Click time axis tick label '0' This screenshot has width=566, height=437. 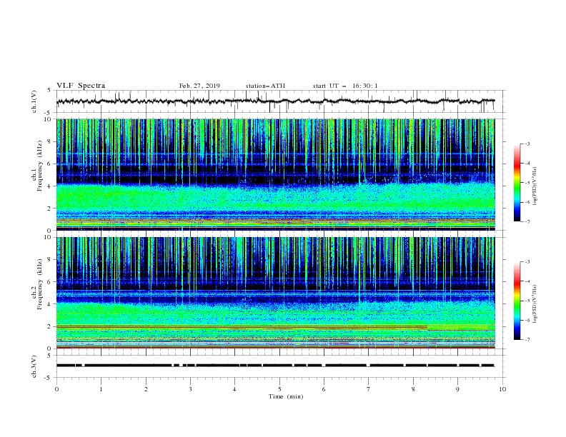[56, 389]
